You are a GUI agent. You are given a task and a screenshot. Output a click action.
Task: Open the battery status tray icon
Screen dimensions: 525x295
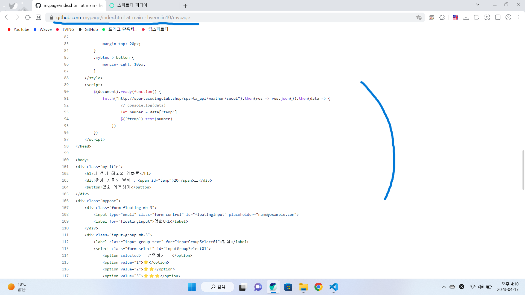click(489, 287)
